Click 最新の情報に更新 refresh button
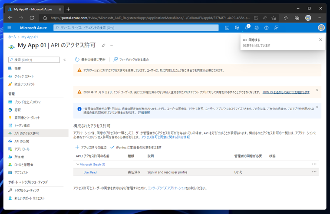This screenshot has width=330, height=214. (x=90, y=59)
